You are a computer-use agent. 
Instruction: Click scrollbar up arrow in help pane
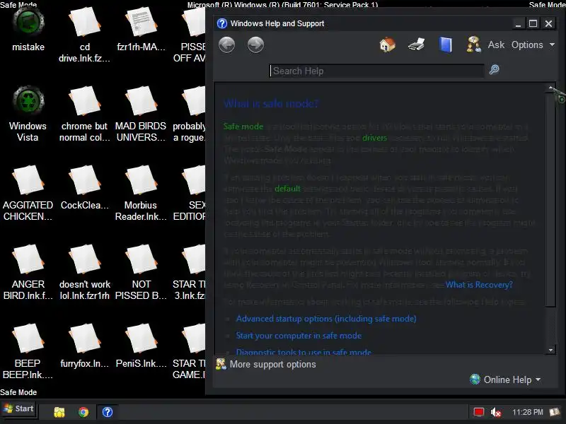[550, 88]
